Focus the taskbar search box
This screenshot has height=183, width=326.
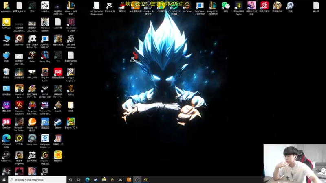[x=37, y=179]
